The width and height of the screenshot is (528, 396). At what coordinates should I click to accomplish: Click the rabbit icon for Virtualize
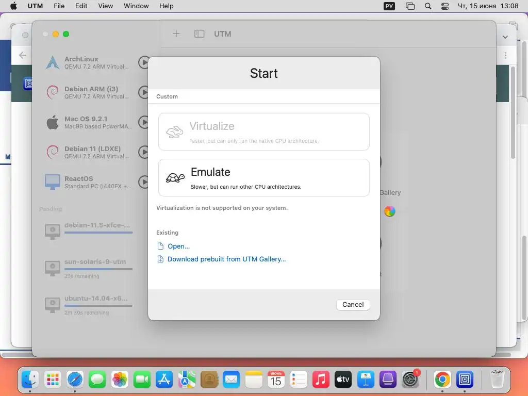(174, 131)
